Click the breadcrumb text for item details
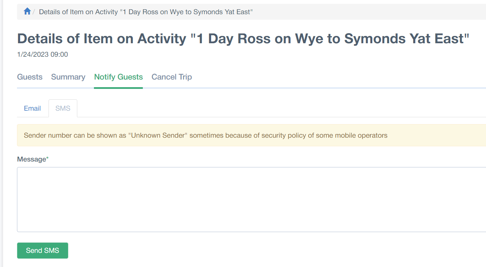 pyautogui.click(x=146, y=12)
